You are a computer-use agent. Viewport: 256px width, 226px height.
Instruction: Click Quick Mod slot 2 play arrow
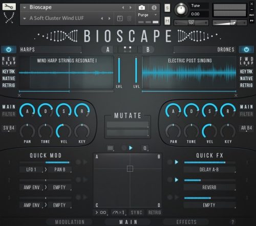pyautogui.click(x=85, y=179)
